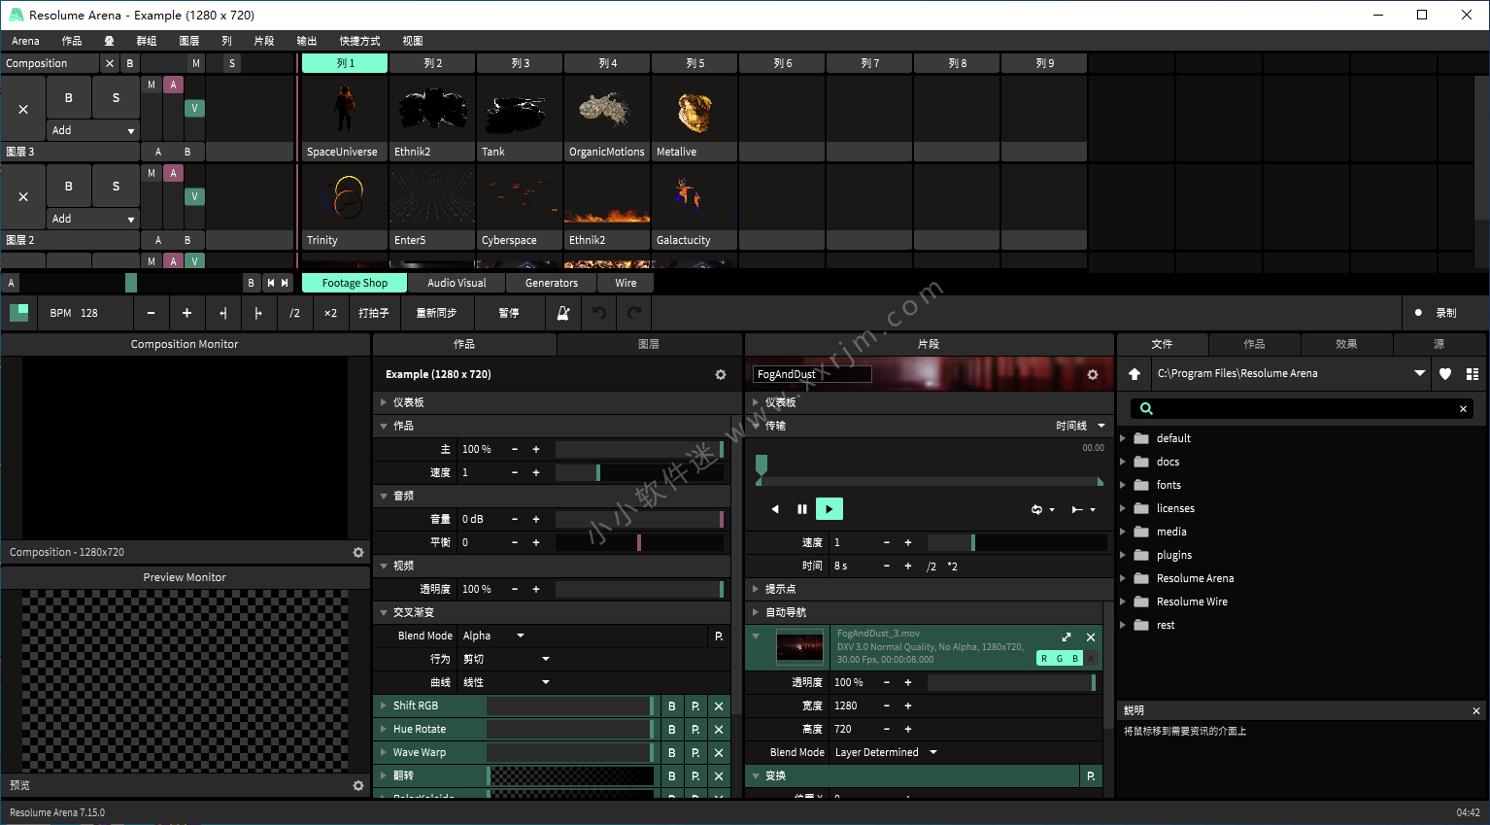Click the metronome icon in the BPM toolbar
1490x825 pixels.
click(x=563, y=313)
